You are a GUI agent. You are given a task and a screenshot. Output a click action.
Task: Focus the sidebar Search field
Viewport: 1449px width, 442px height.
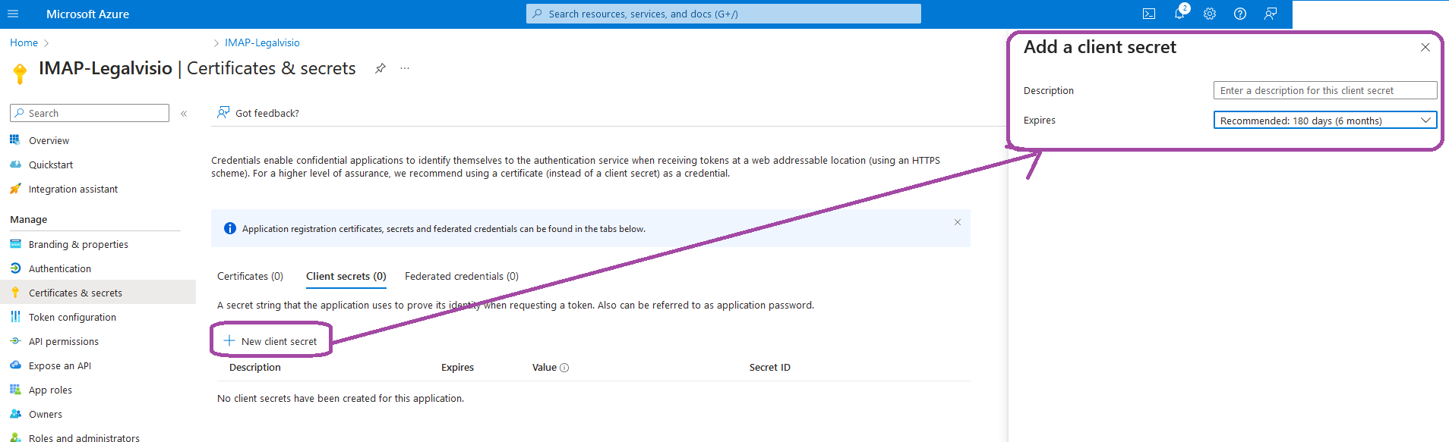coord(90,113)
